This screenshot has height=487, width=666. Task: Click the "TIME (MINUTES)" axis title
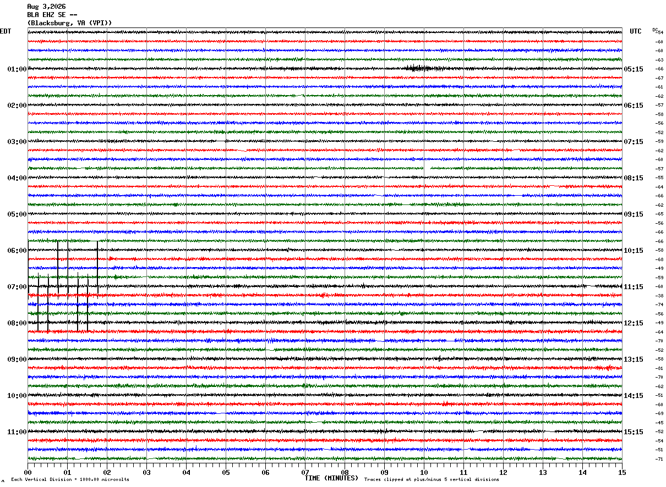331,478
